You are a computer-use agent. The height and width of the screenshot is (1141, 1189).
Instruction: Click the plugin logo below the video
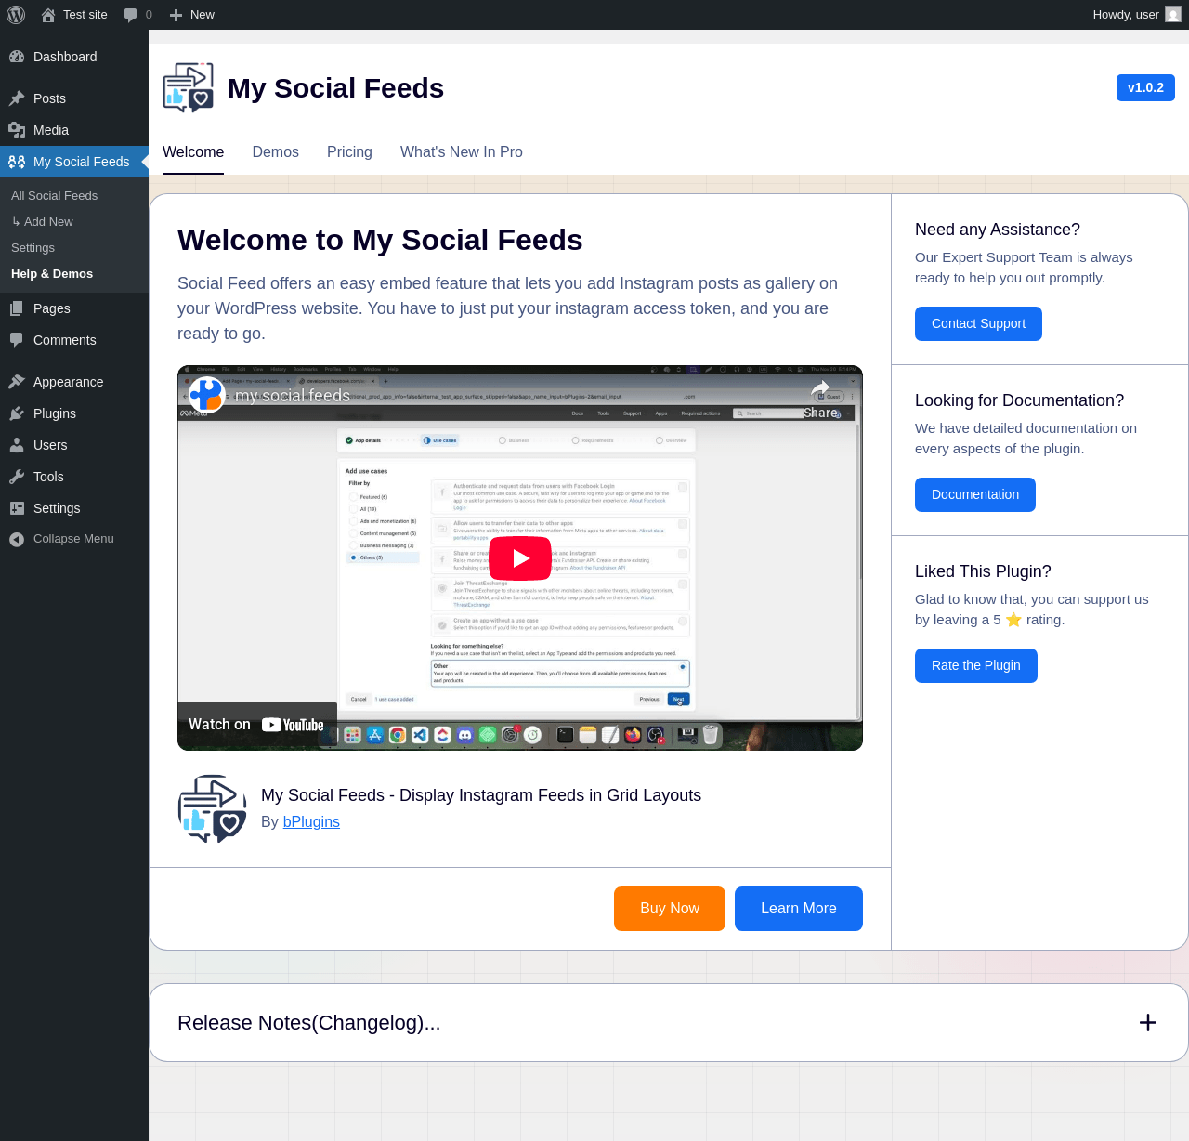point(212,808)
